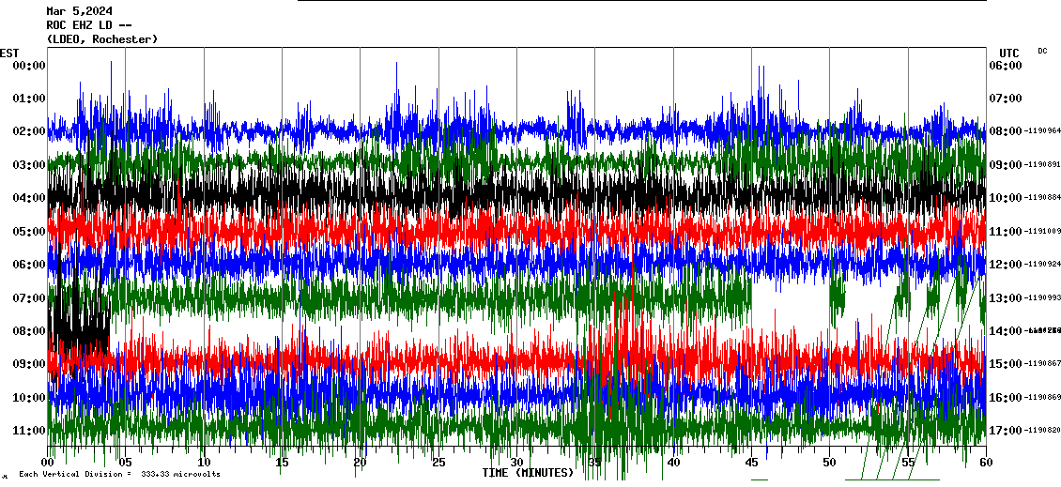Select the DC offset column header
The width and height of the screenshot is (1061, 487).
(1042, 51)
